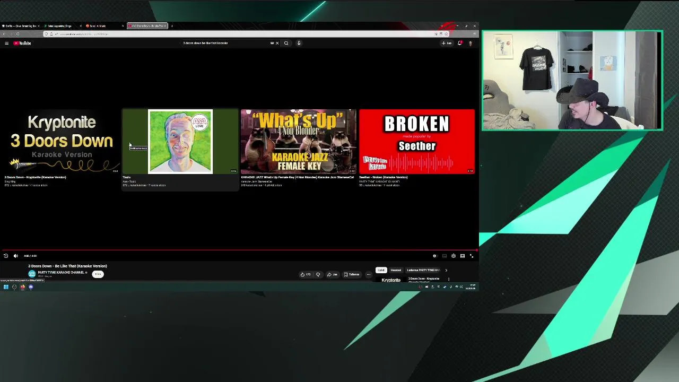Open the YouTube hamburger guide menu
This screenshot has height=382, width=679.
tap(6, 43)
